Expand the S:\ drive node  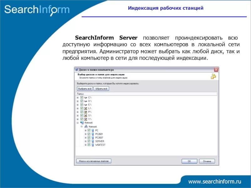[x=77, y=116]
